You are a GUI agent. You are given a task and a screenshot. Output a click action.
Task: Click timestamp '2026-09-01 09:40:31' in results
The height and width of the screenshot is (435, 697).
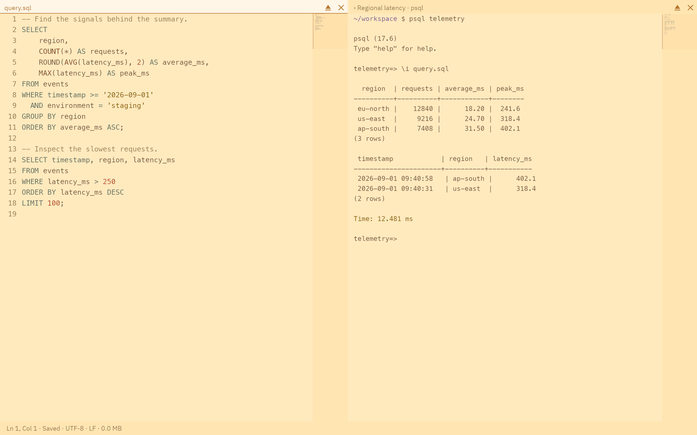pos(395,189)
